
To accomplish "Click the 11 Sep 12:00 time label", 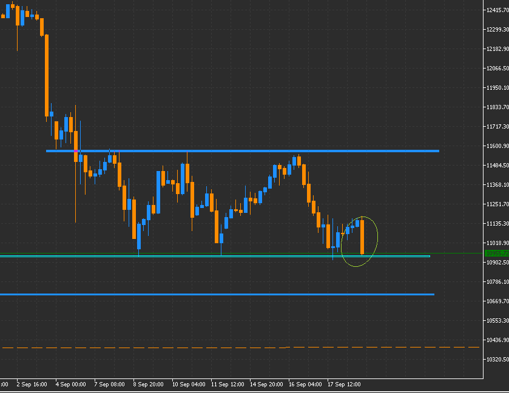I will [x=228, y=385].
